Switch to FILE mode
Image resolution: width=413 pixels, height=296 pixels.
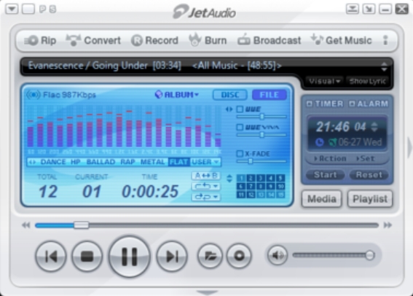pos(270,95)
